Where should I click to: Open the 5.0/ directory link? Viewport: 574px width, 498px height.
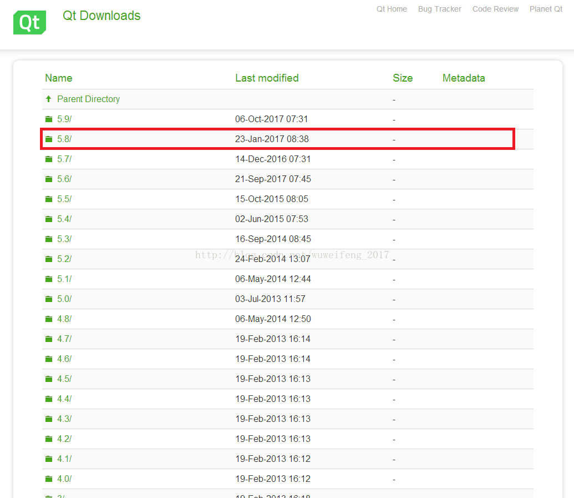[x=64, y=299]
